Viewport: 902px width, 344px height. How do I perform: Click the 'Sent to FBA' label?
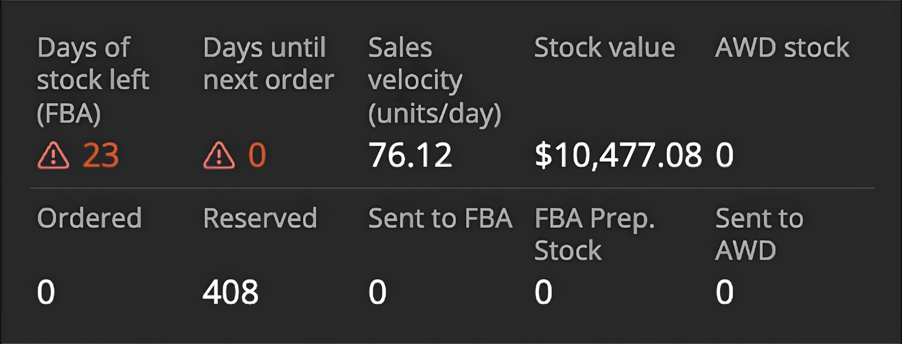coord(440,218)
